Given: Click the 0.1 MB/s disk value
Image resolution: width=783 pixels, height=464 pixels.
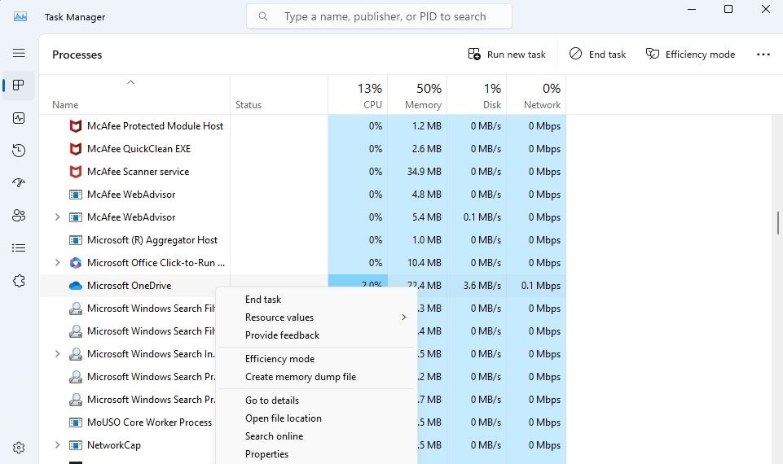Looking at the screenshot, I should (x=482, y=217).
